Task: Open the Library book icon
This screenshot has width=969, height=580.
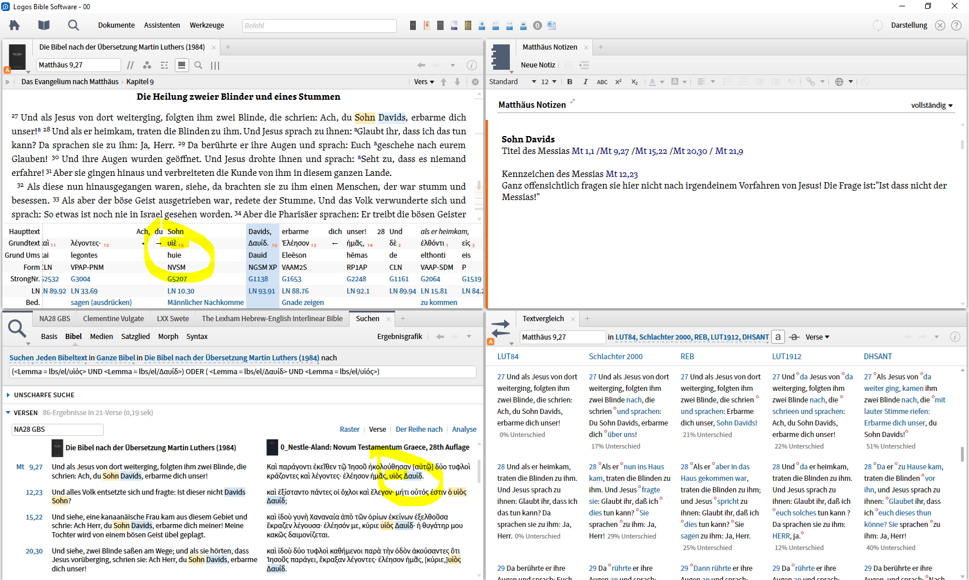Action: (x=44, y=25)
